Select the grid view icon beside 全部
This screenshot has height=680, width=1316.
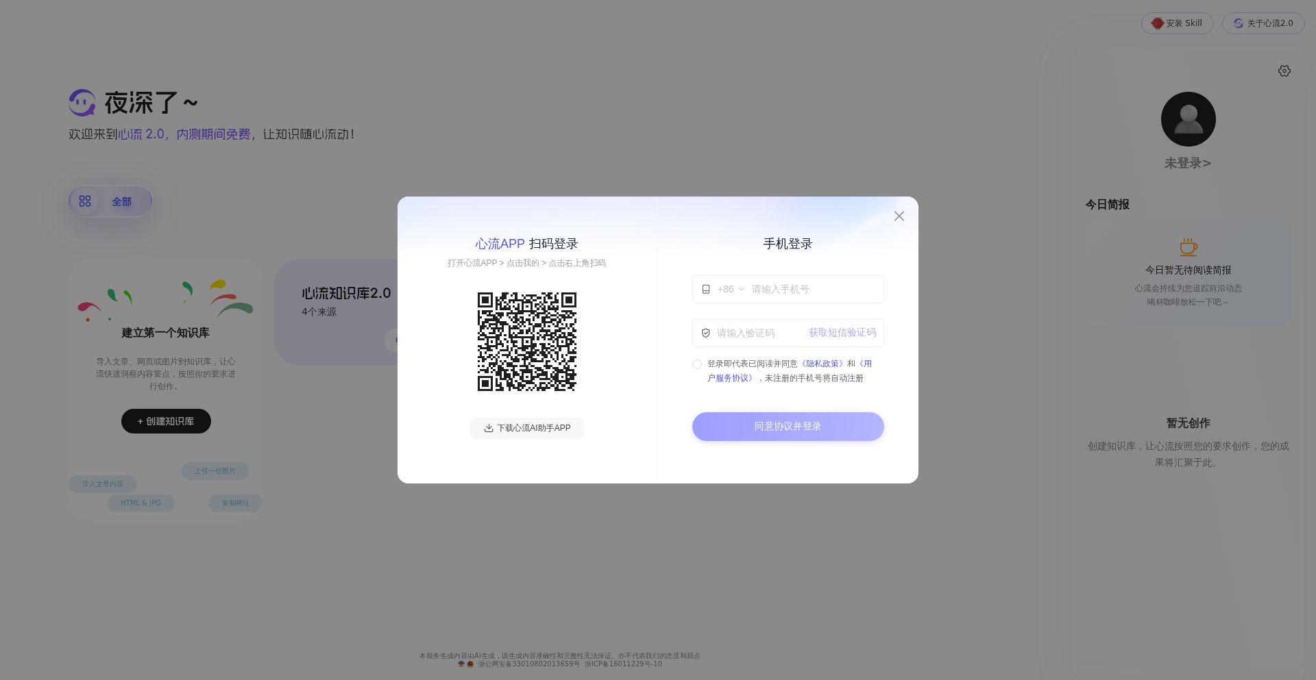[85, 201]
